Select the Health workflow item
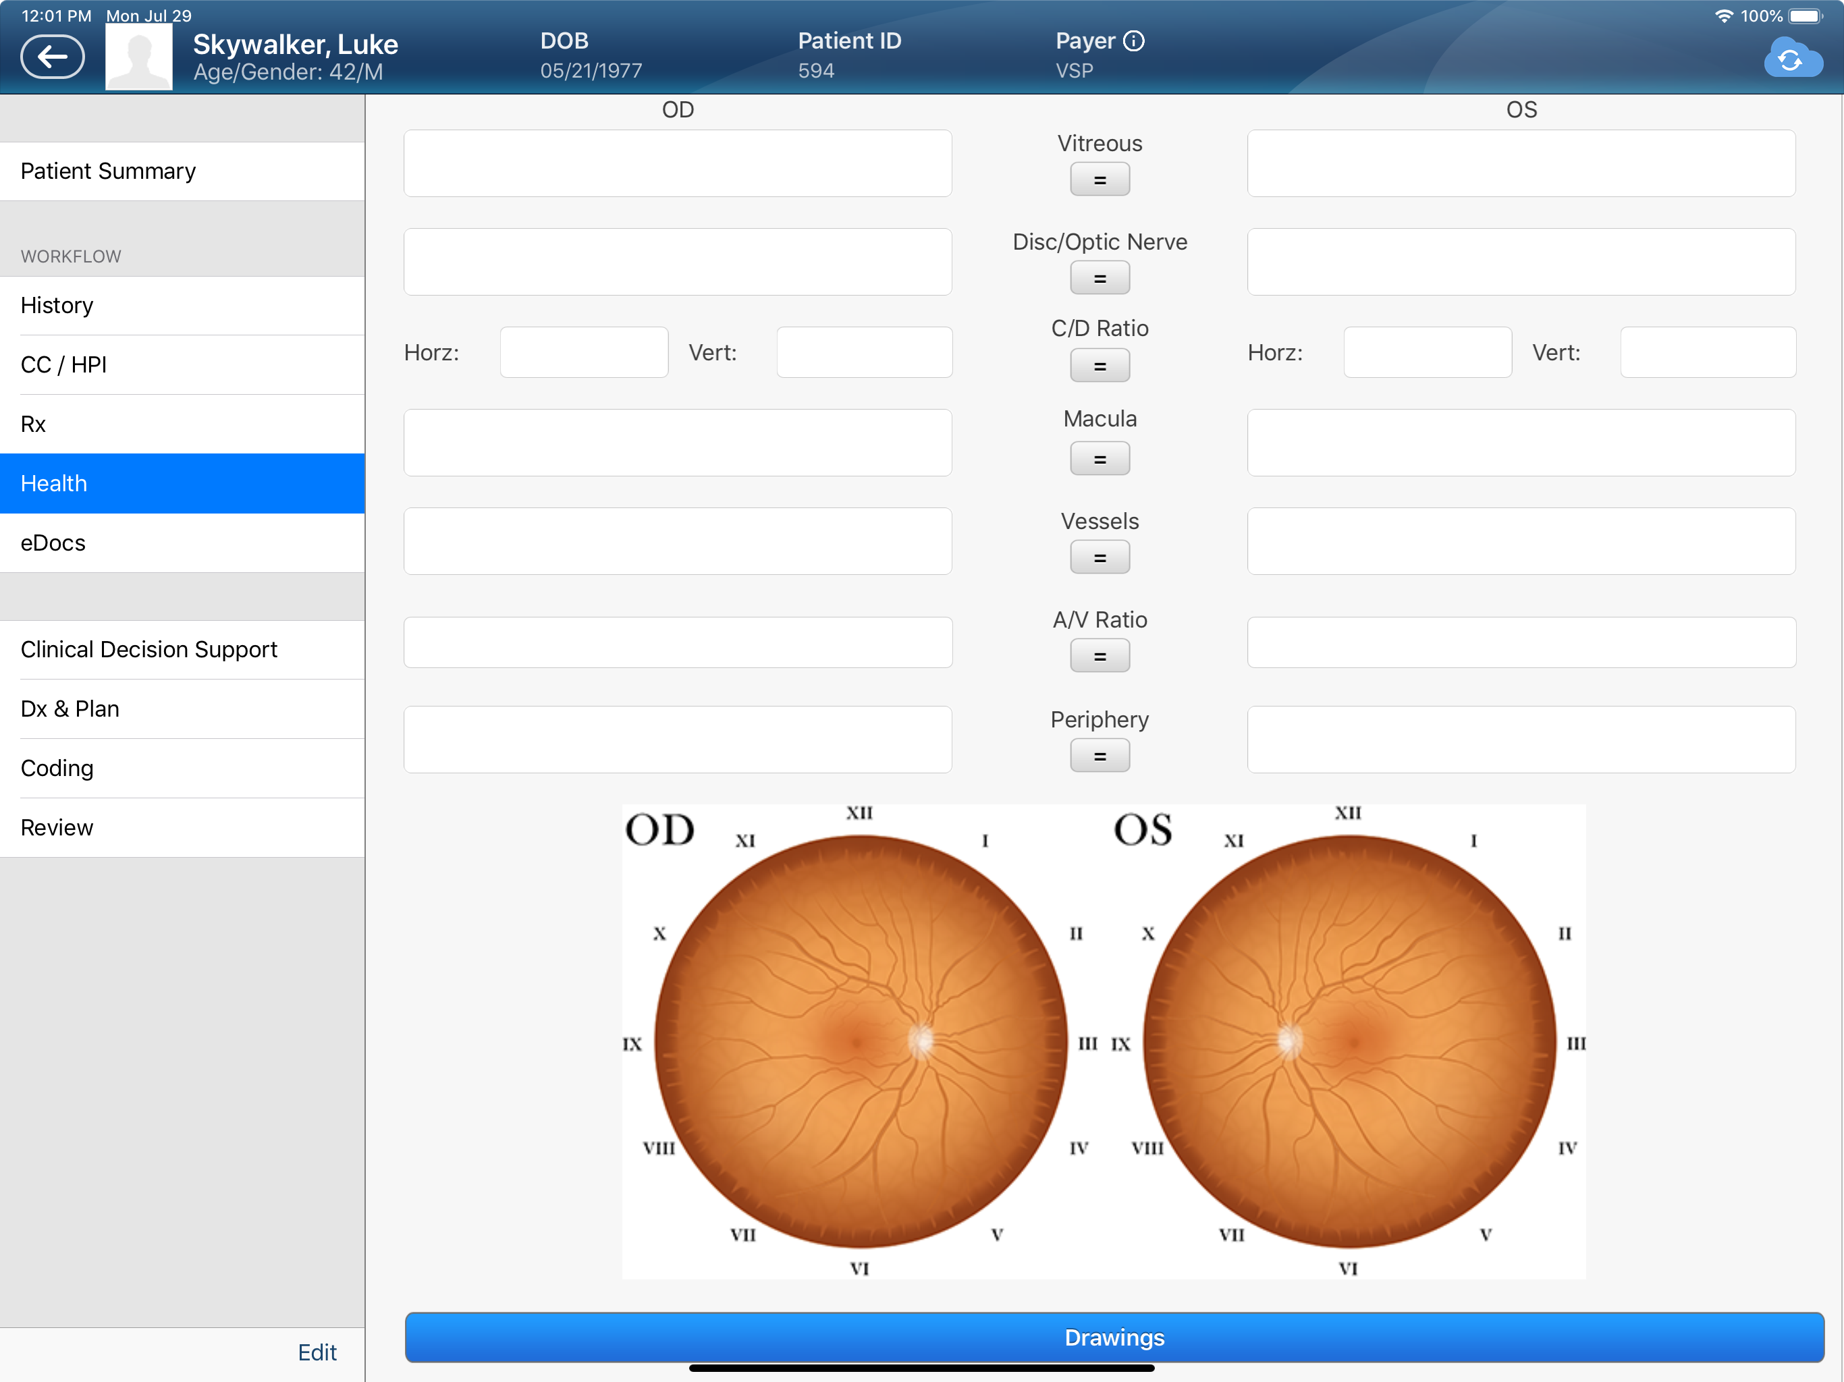Image resolution: width=1844 pixels, height=1382 pixels. (x=182, y=483)
